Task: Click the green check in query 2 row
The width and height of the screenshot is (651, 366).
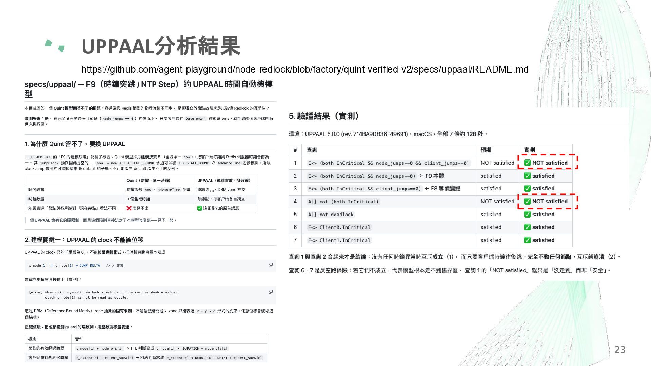Action: click(x=527, y=176)
